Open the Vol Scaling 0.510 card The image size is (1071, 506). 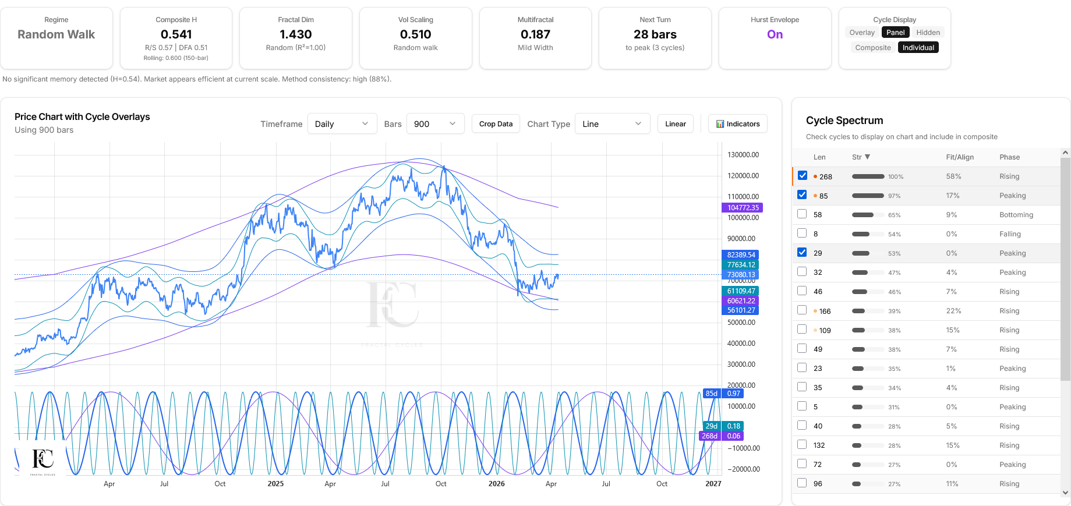416,38
